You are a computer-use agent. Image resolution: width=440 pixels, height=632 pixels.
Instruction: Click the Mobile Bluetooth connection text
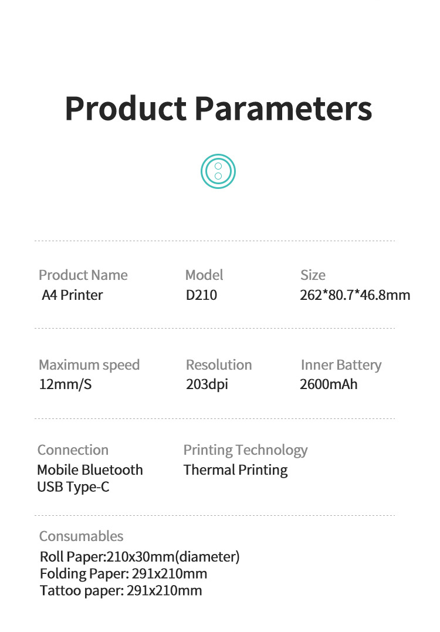coord(90,469)
